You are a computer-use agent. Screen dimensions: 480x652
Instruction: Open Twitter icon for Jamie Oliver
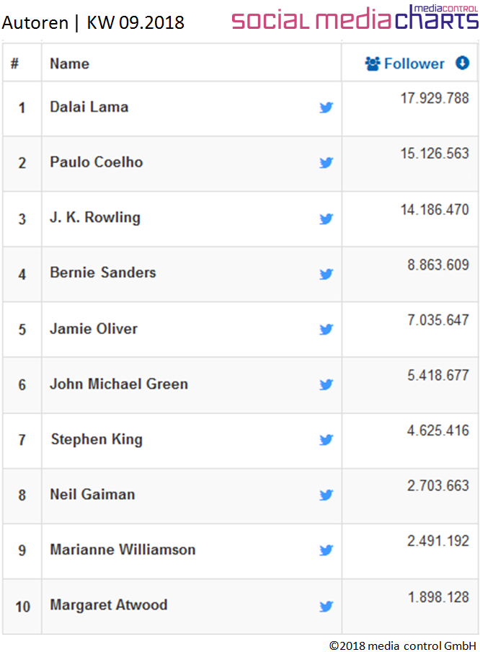tap(326, 330)
